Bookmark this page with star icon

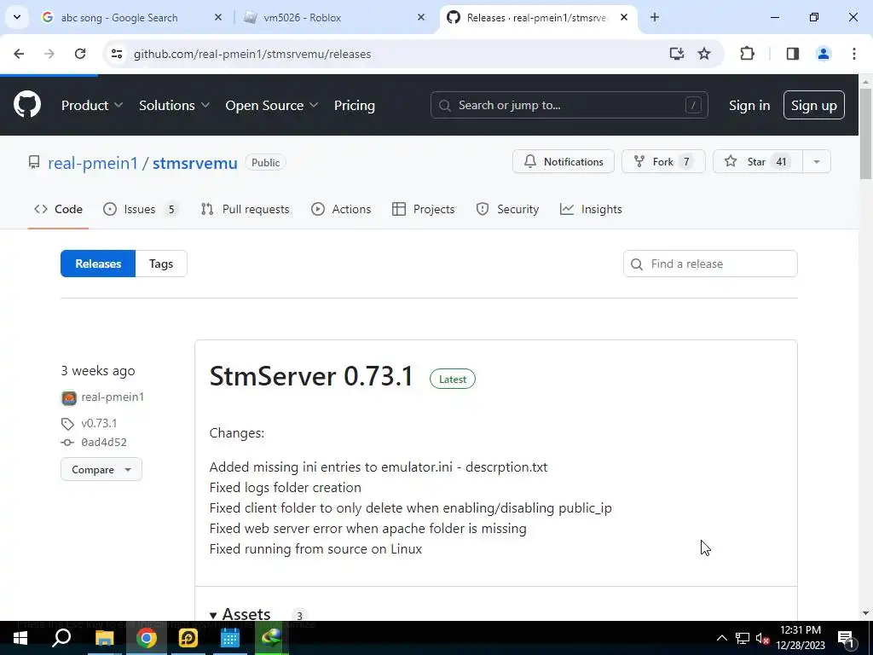pyautogui.click(x=704, y=54)
